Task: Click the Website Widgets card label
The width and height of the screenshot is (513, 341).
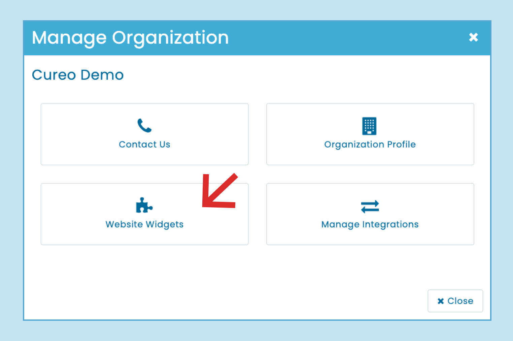Action: click(144, 224)
